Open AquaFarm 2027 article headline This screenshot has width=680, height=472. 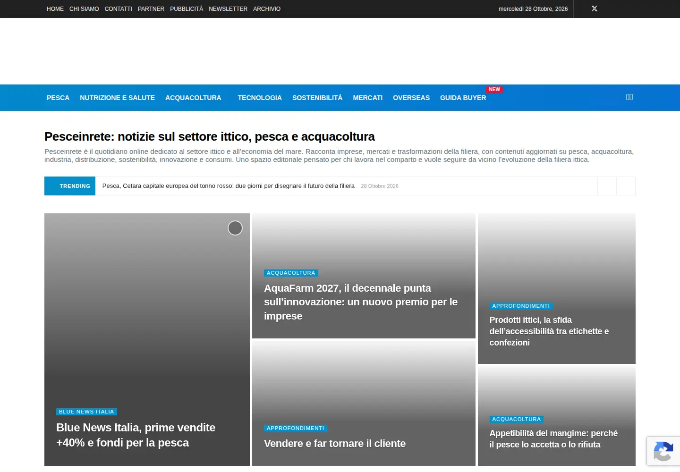tap(361, 302)
